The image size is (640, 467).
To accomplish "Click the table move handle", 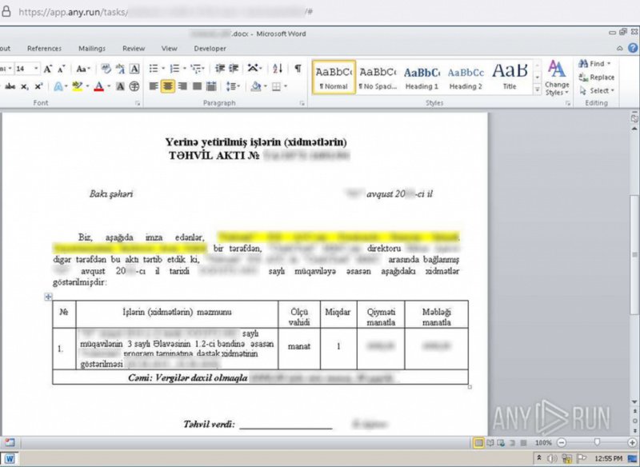I will click(48, 297).
